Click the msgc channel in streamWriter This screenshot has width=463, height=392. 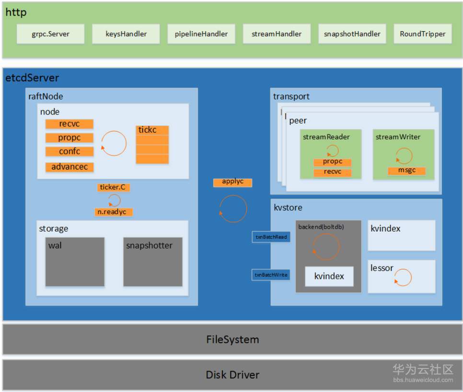click(x=406, y=171)
